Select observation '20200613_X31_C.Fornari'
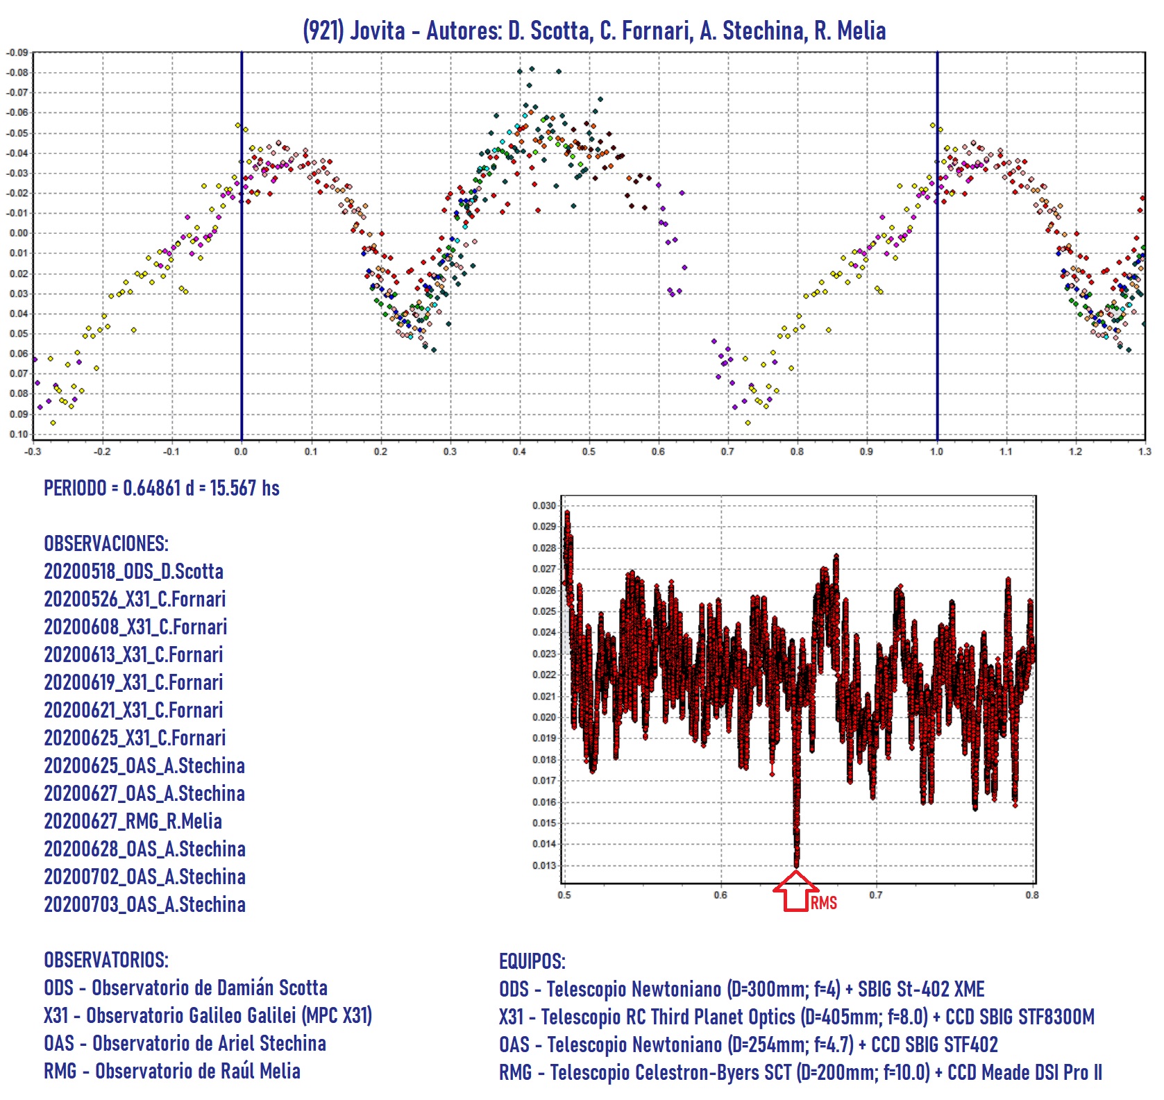 133,654
